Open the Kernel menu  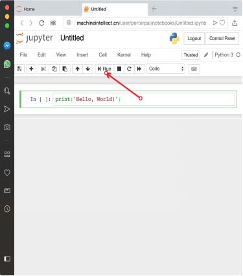[124, 55]
